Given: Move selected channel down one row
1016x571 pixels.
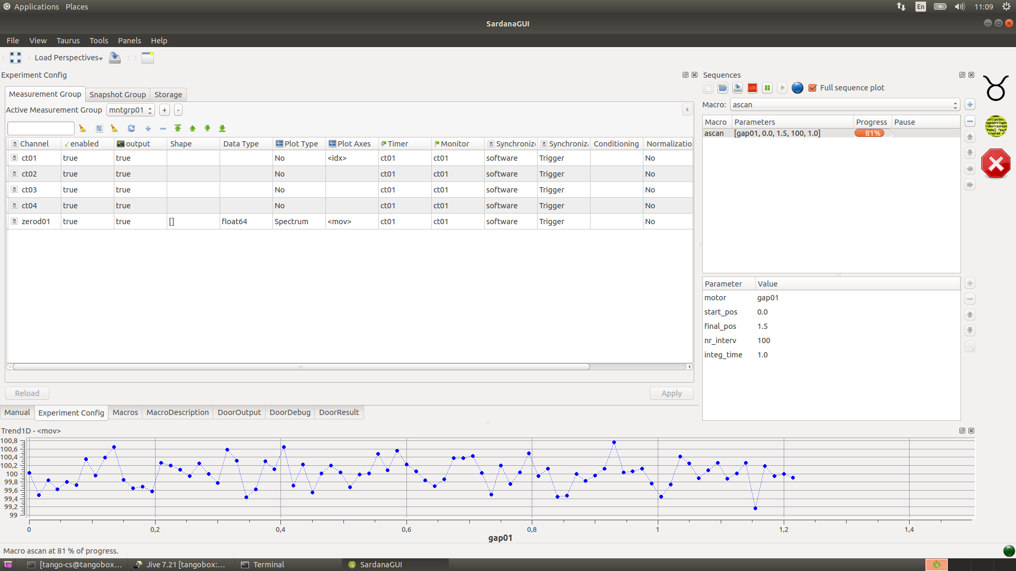Looking at the screenshot, I should (x=207, y=128).
